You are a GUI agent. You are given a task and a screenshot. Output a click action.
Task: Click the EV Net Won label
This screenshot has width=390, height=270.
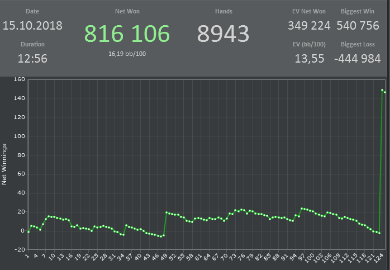(309, 11)
